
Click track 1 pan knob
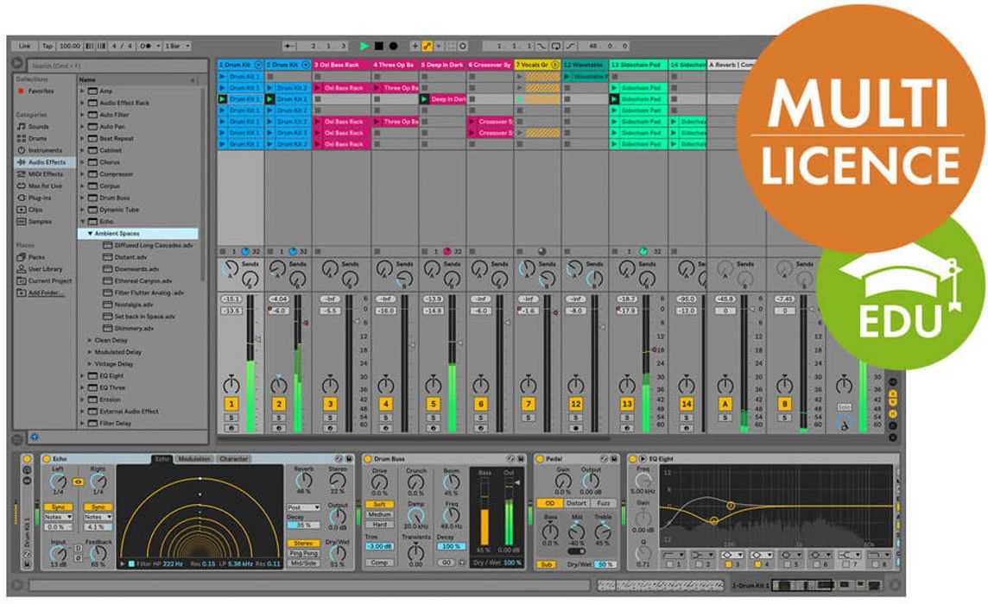(231, 385)
